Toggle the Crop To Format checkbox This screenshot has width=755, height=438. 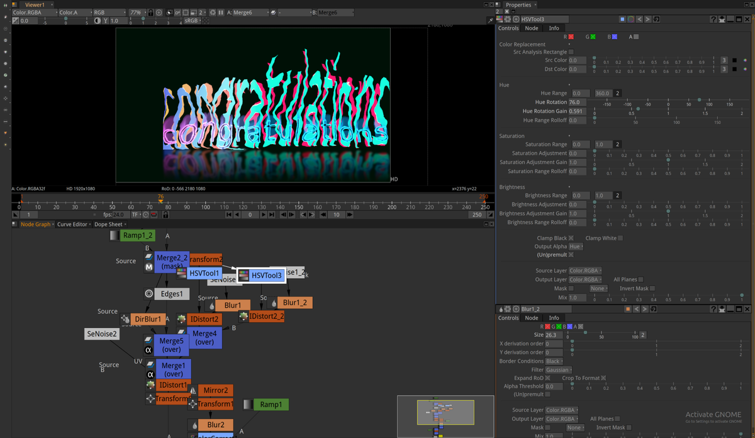point(603,378)
